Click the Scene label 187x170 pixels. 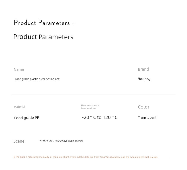tap(19, 141)
